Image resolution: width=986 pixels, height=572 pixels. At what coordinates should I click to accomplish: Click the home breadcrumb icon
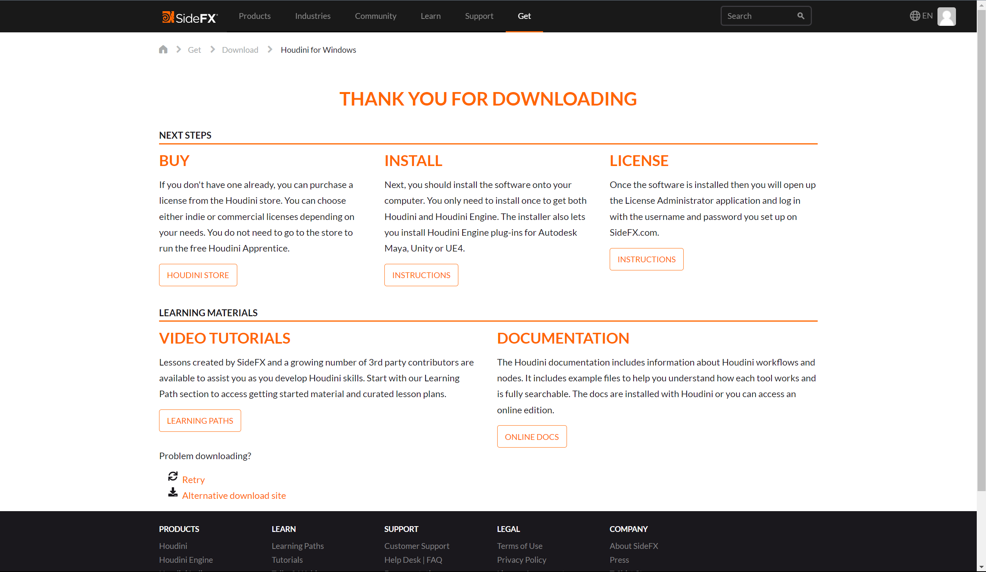pos(163,49)
